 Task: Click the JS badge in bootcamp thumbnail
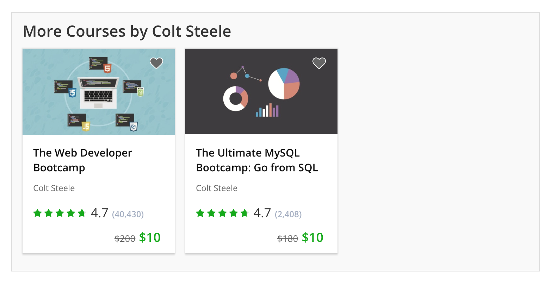pos(86,126)
